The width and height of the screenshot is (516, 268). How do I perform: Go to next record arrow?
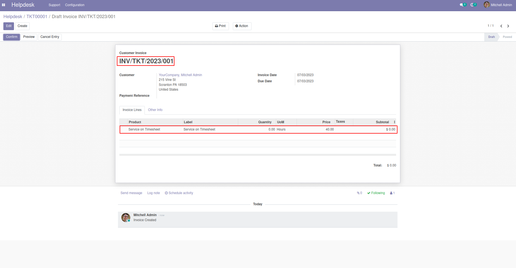coord(508,26)
